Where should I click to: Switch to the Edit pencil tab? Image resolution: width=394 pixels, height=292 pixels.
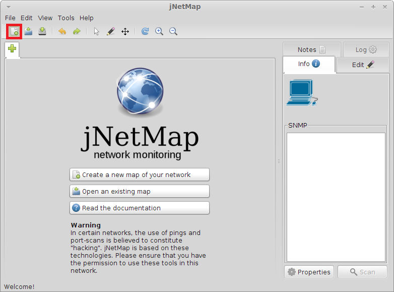point(363,65)
